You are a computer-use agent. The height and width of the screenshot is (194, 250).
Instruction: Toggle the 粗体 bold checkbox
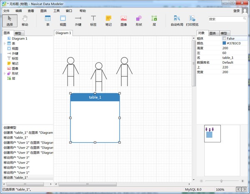pyautogui.click(x=225, y=38)
